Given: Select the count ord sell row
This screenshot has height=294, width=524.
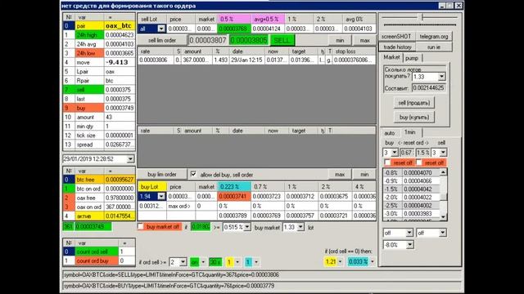Looking at the screenshot, I should [99, 252].
